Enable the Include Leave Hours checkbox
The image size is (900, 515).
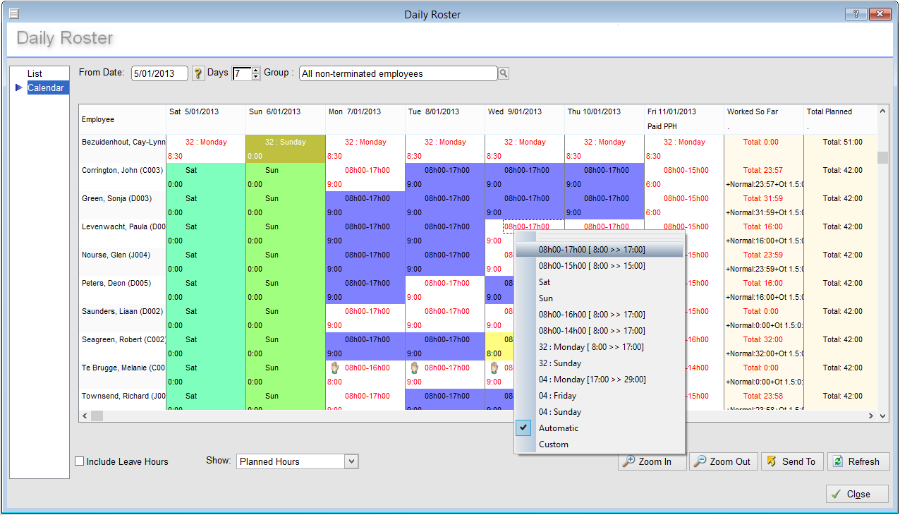[x=80, y=461]
